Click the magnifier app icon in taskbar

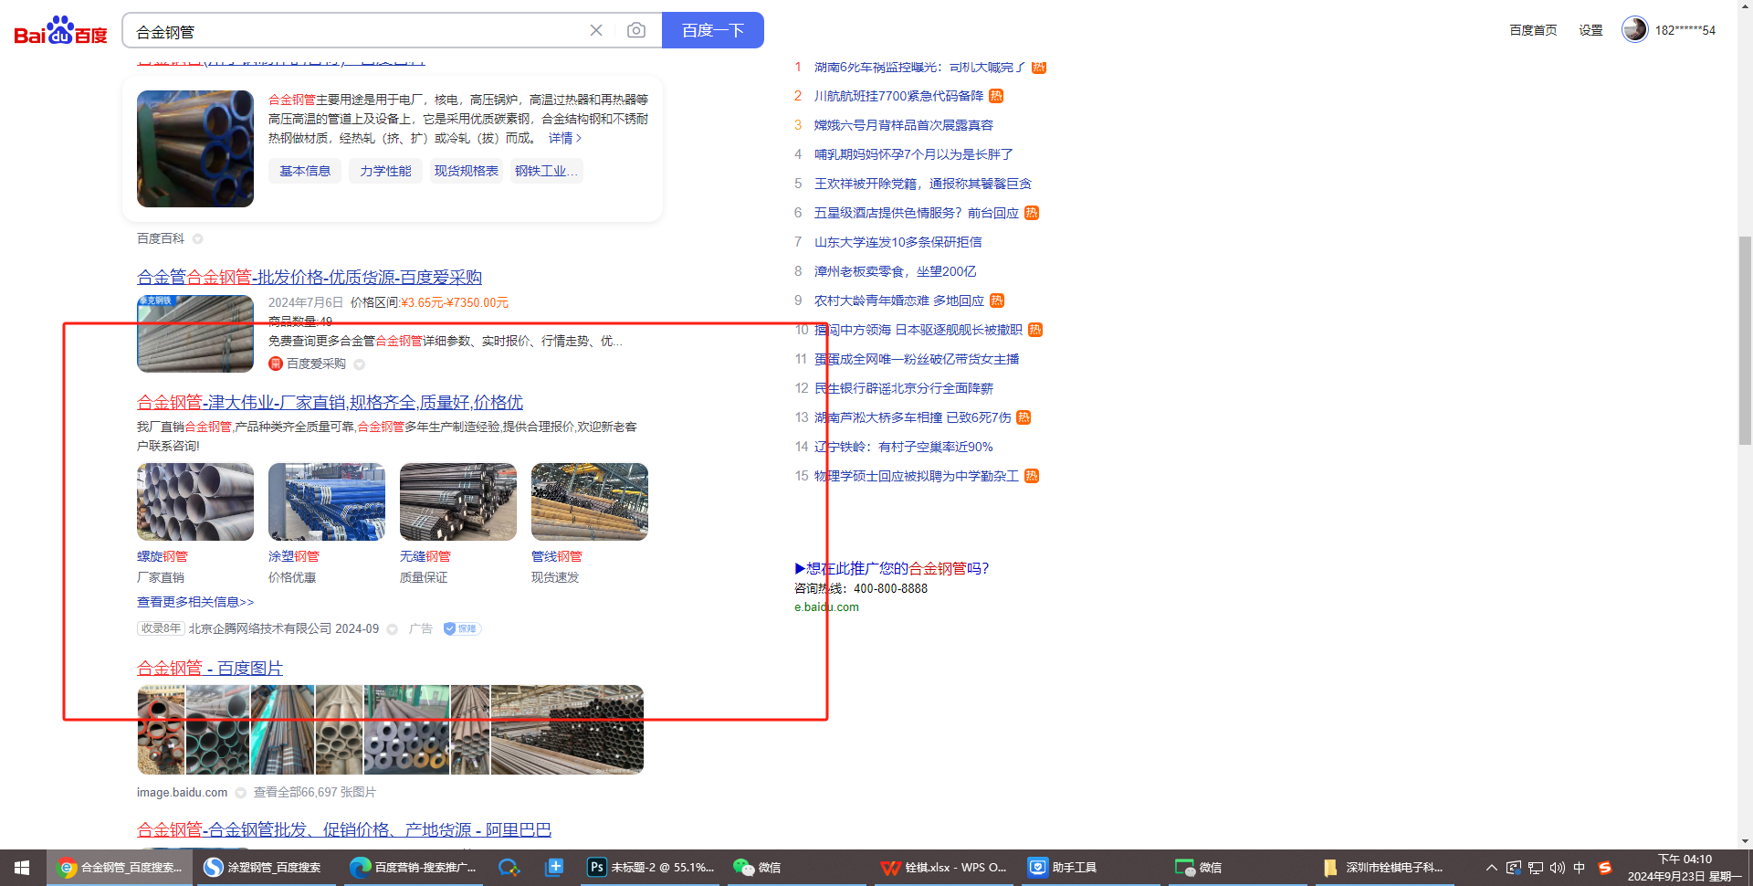point(509,868)
